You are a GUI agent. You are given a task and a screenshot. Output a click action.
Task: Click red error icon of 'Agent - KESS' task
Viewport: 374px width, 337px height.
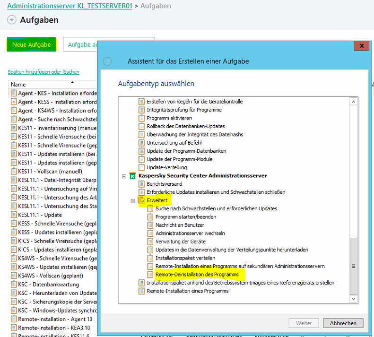point(14,102)
